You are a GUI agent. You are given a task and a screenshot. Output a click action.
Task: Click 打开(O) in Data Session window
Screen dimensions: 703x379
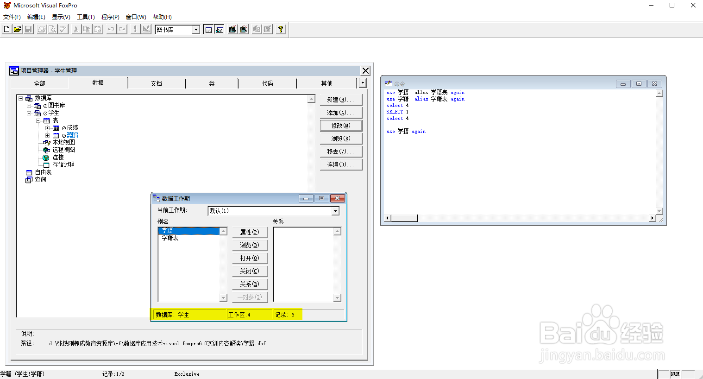click(250, 258)
